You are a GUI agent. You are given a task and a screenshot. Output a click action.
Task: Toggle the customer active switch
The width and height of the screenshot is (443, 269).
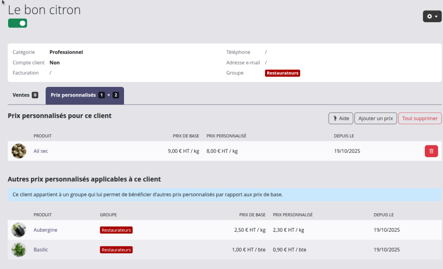[x=18, y=23]
